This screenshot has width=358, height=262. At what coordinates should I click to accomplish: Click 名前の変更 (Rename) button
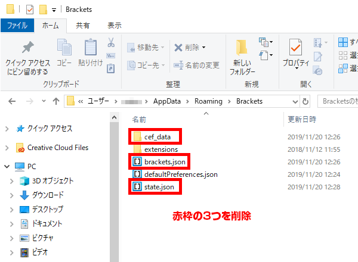pos(196,65)
